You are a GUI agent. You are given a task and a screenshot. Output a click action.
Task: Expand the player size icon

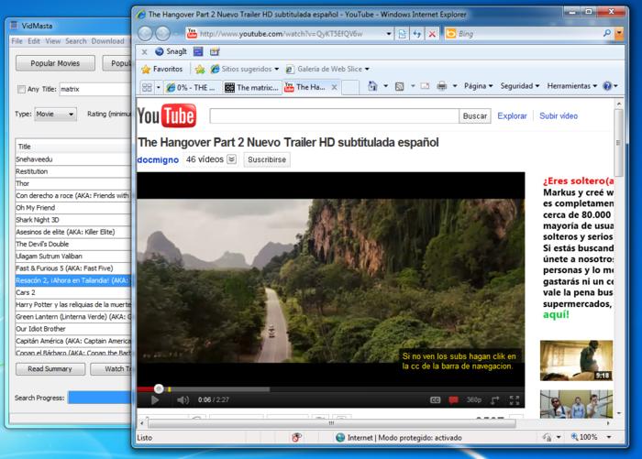pyautogui.click(x=495, y=399)
